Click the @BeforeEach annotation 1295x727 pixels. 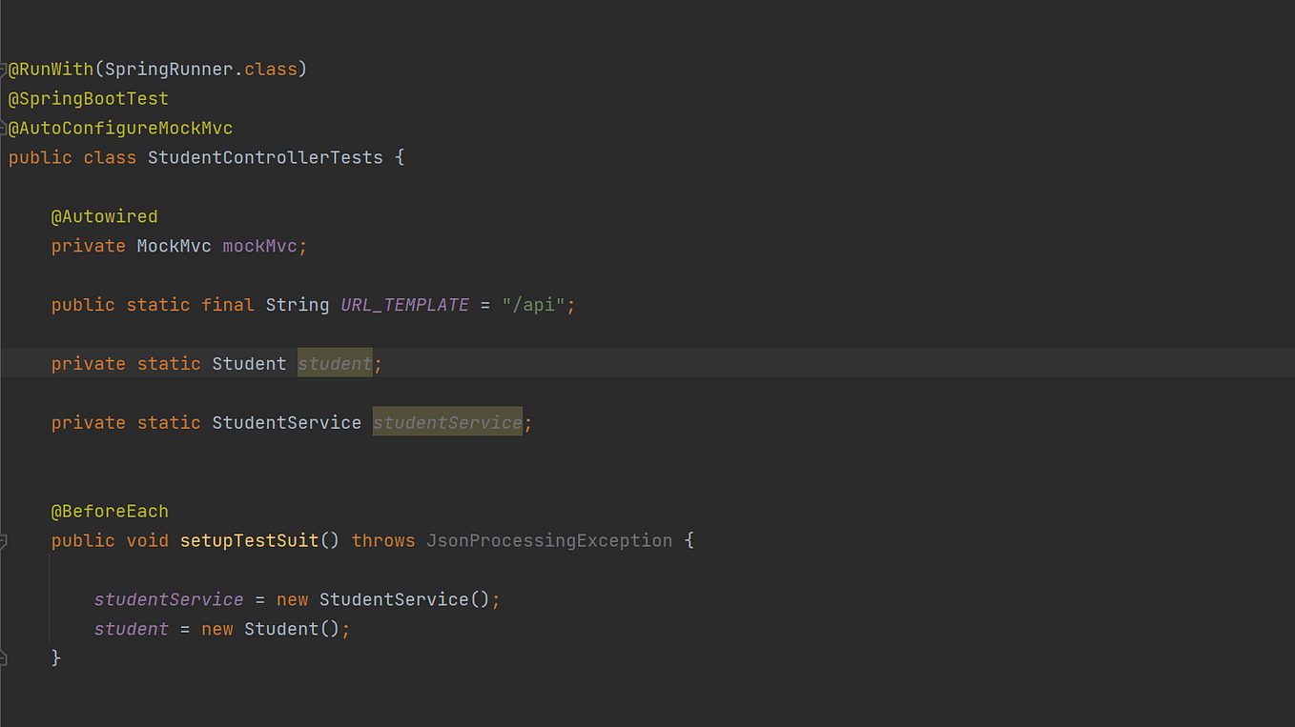(110, 511)
